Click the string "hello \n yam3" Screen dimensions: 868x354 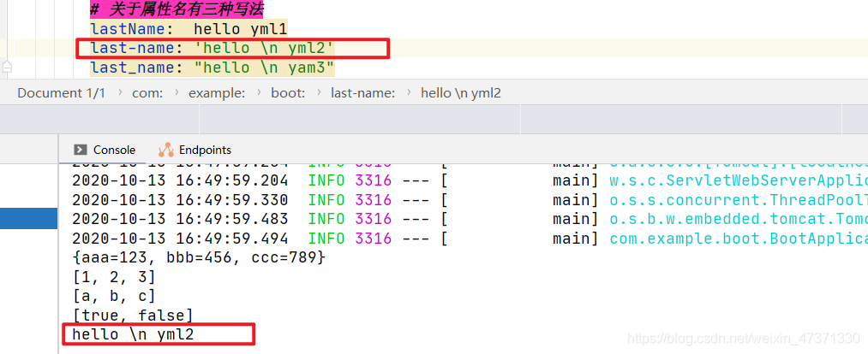(264, 68)
